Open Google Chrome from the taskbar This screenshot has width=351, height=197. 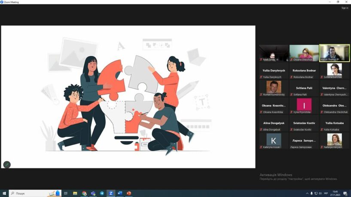(x=84, y=194)
